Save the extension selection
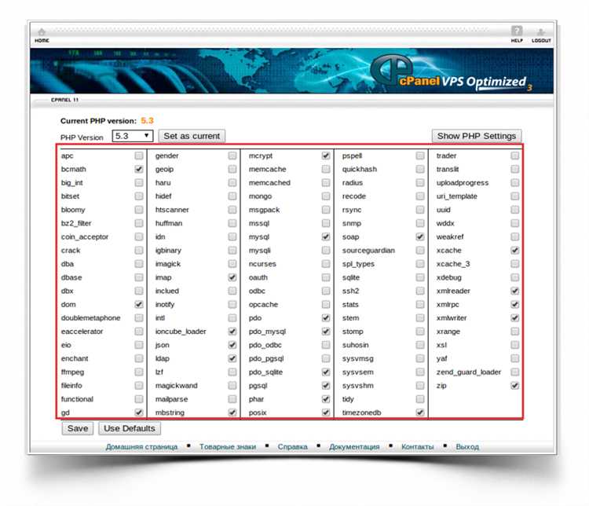The height and width of the screenshot is (506, 589). (x=78, y=428)
